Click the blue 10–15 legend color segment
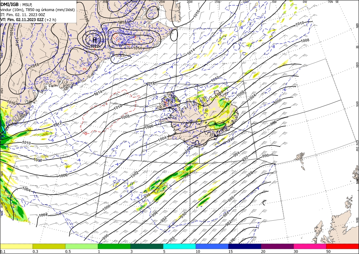The image size is (359, 254). [x=212, y=246]
